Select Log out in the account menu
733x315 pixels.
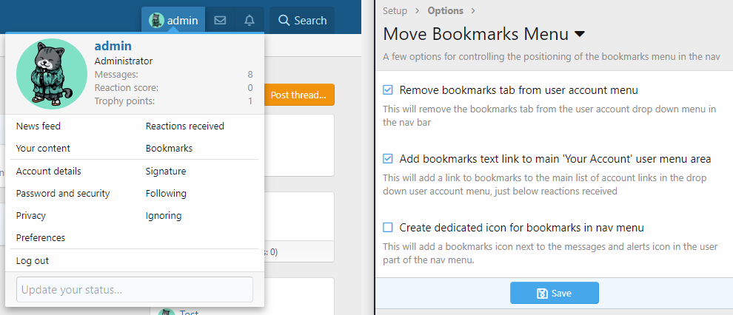click(33, 261)
